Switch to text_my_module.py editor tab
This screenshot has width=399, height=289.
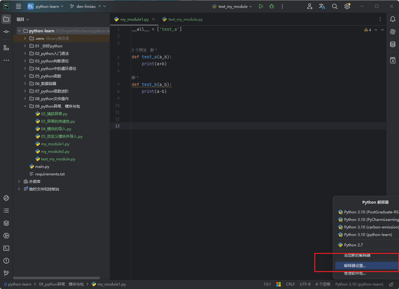click(x=182, y=19)
